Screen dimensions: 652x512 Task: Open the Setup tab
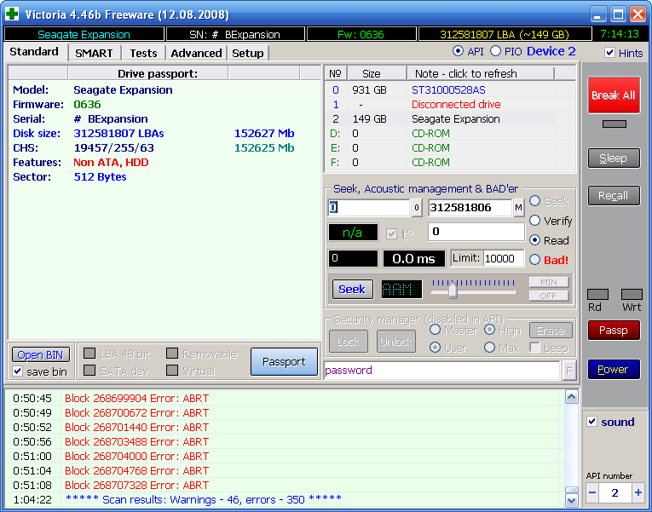tap(248, 53)
